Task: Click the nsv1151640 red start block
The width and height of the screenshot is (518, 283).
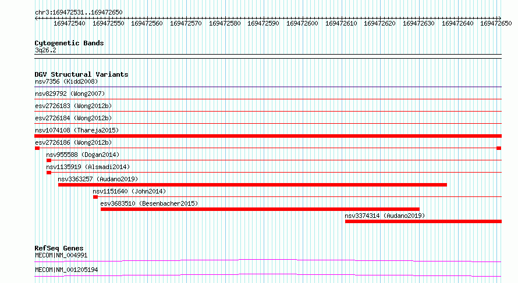Action: [95, 197]
